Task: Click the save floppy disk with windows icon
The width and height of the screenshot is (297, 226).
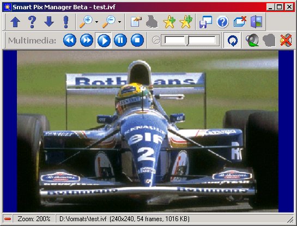Action: tap(205, 22)
